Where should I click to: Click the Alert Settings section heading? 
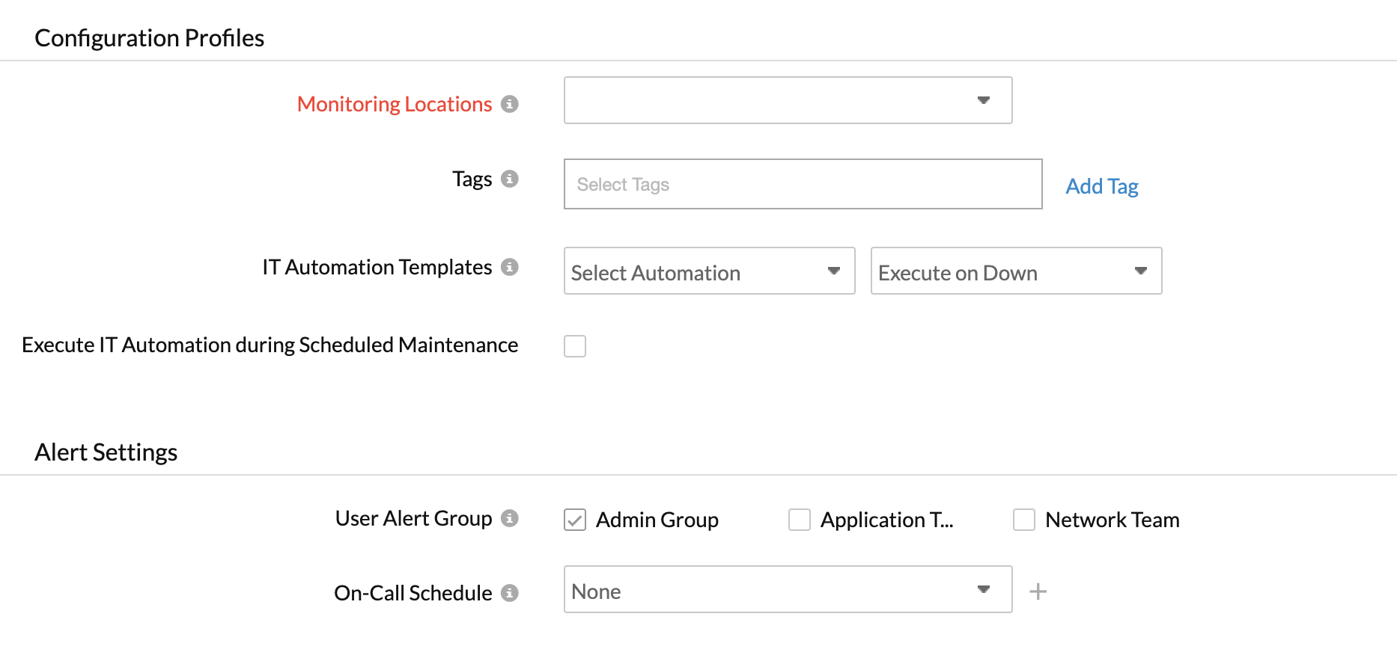(106, 452)
